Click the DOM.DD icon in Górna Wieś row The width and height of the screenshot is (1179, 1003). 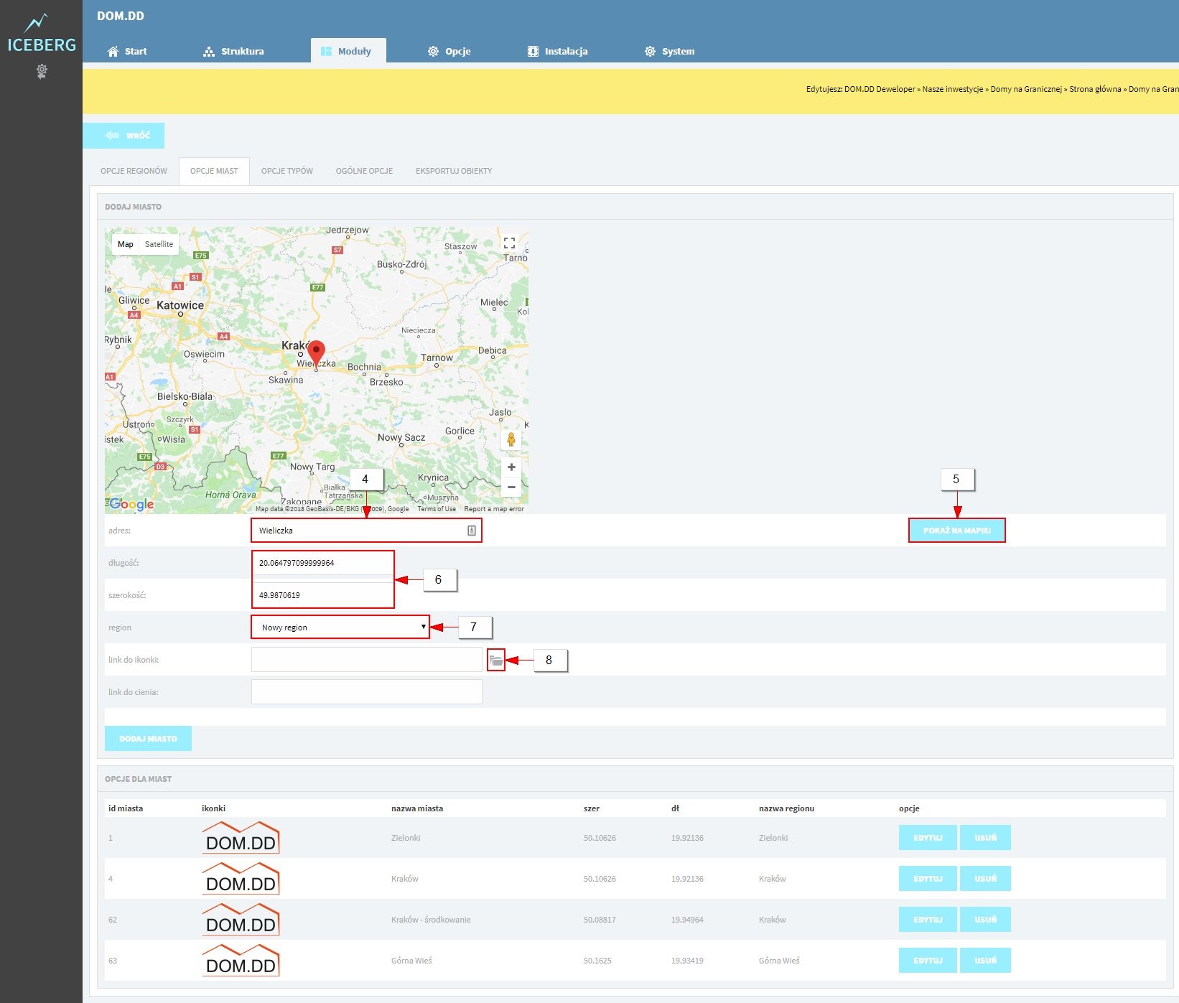click(x=241, y=961)
